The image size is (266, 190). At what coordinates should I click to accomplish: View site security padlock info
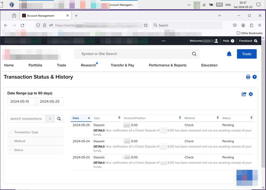tap(44, 26)
